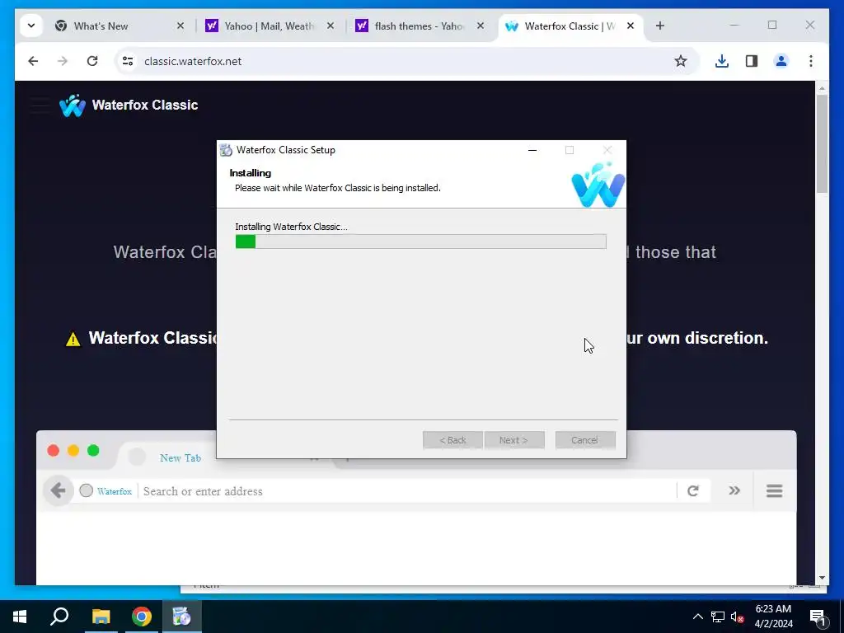This screenshot has width=844, height=633.
Task: Click scrollbar down arrow on page
Action: pyautogui.click(x=822, y=578)
